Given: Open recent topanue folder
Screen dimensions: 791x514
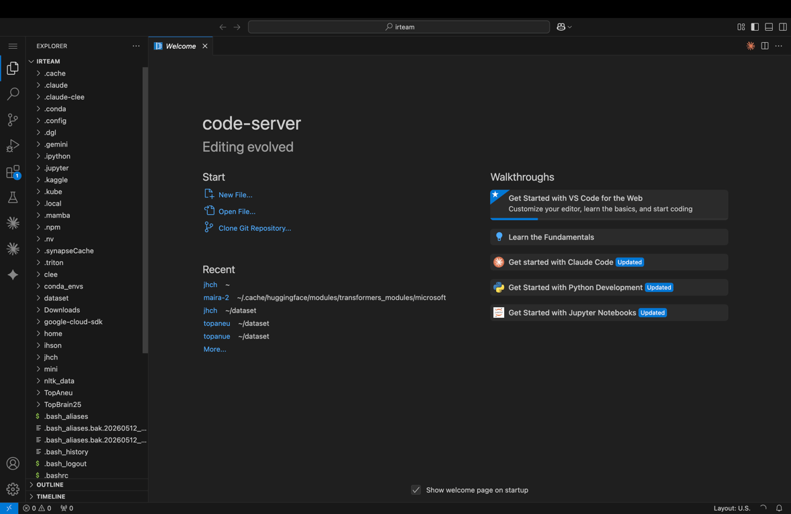Looking at the screenshot, I should pyautogui.click(x=217, y=336).
